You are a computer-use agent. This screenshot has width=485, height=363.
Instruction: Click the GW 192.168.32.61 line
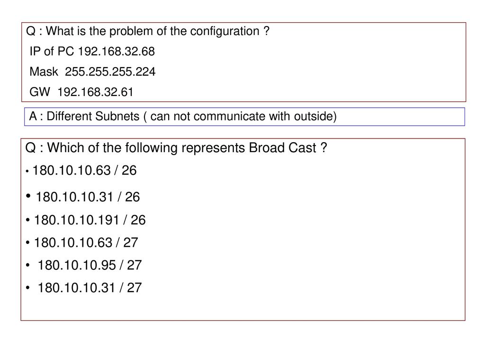[x=81, y=92]
